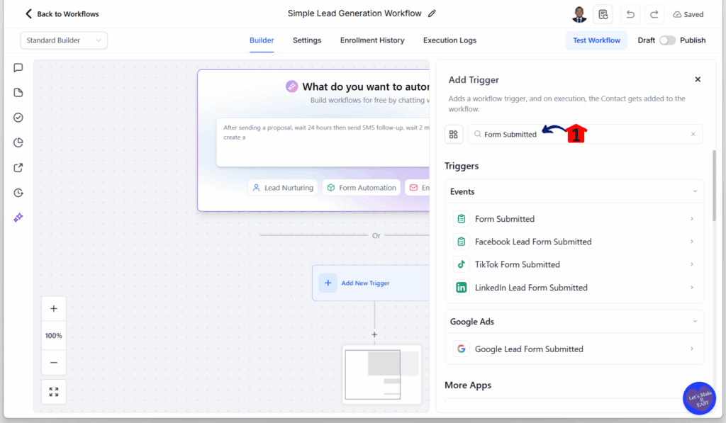The height and width of the screenshot is (423, 726).
Task: Click the pie chart stats icon
Action: coord(18,142)
